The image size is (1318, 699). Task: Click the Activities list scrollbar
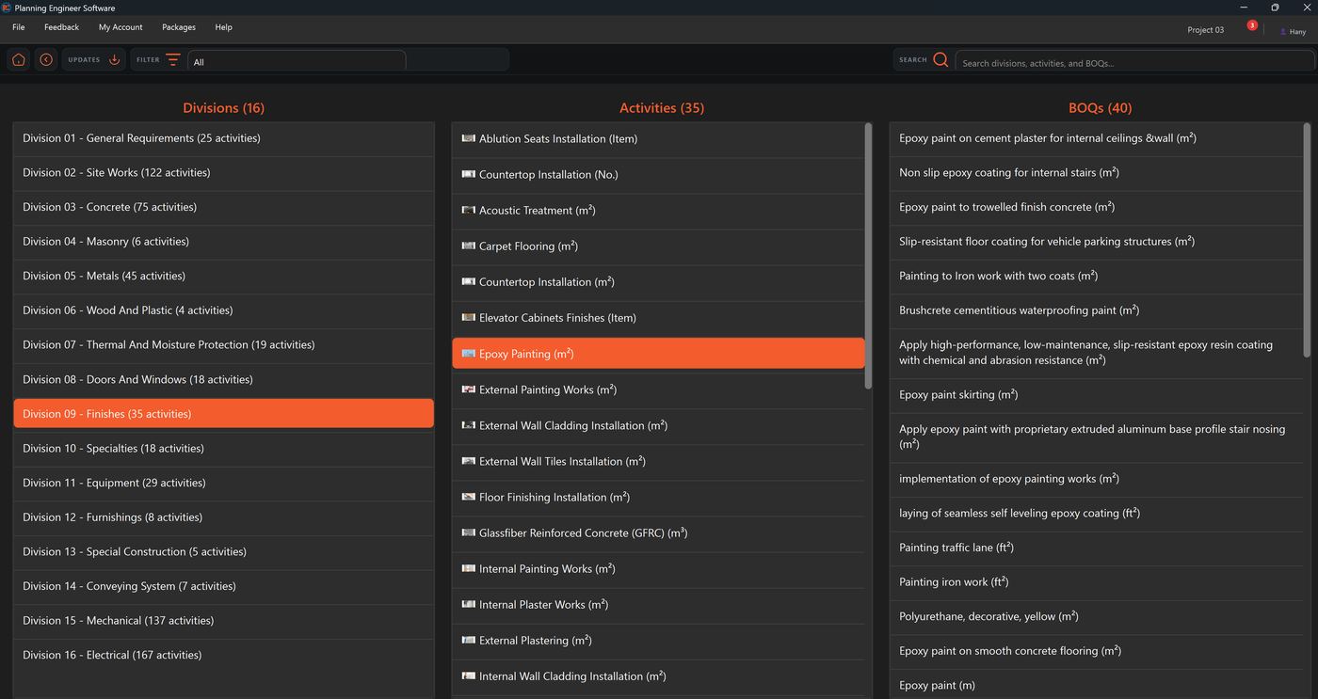[868, 256]
